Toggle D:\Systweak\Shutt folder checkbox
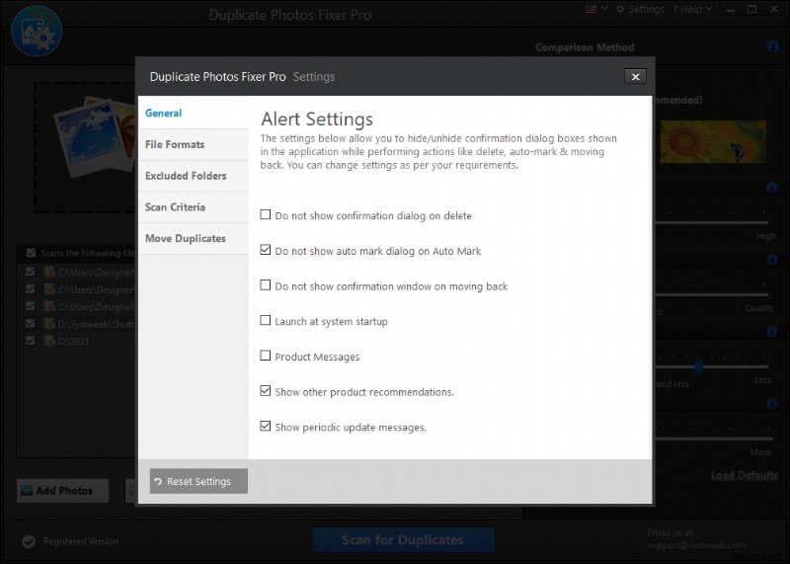Viewport: 790px width, 564px height. 31,323
